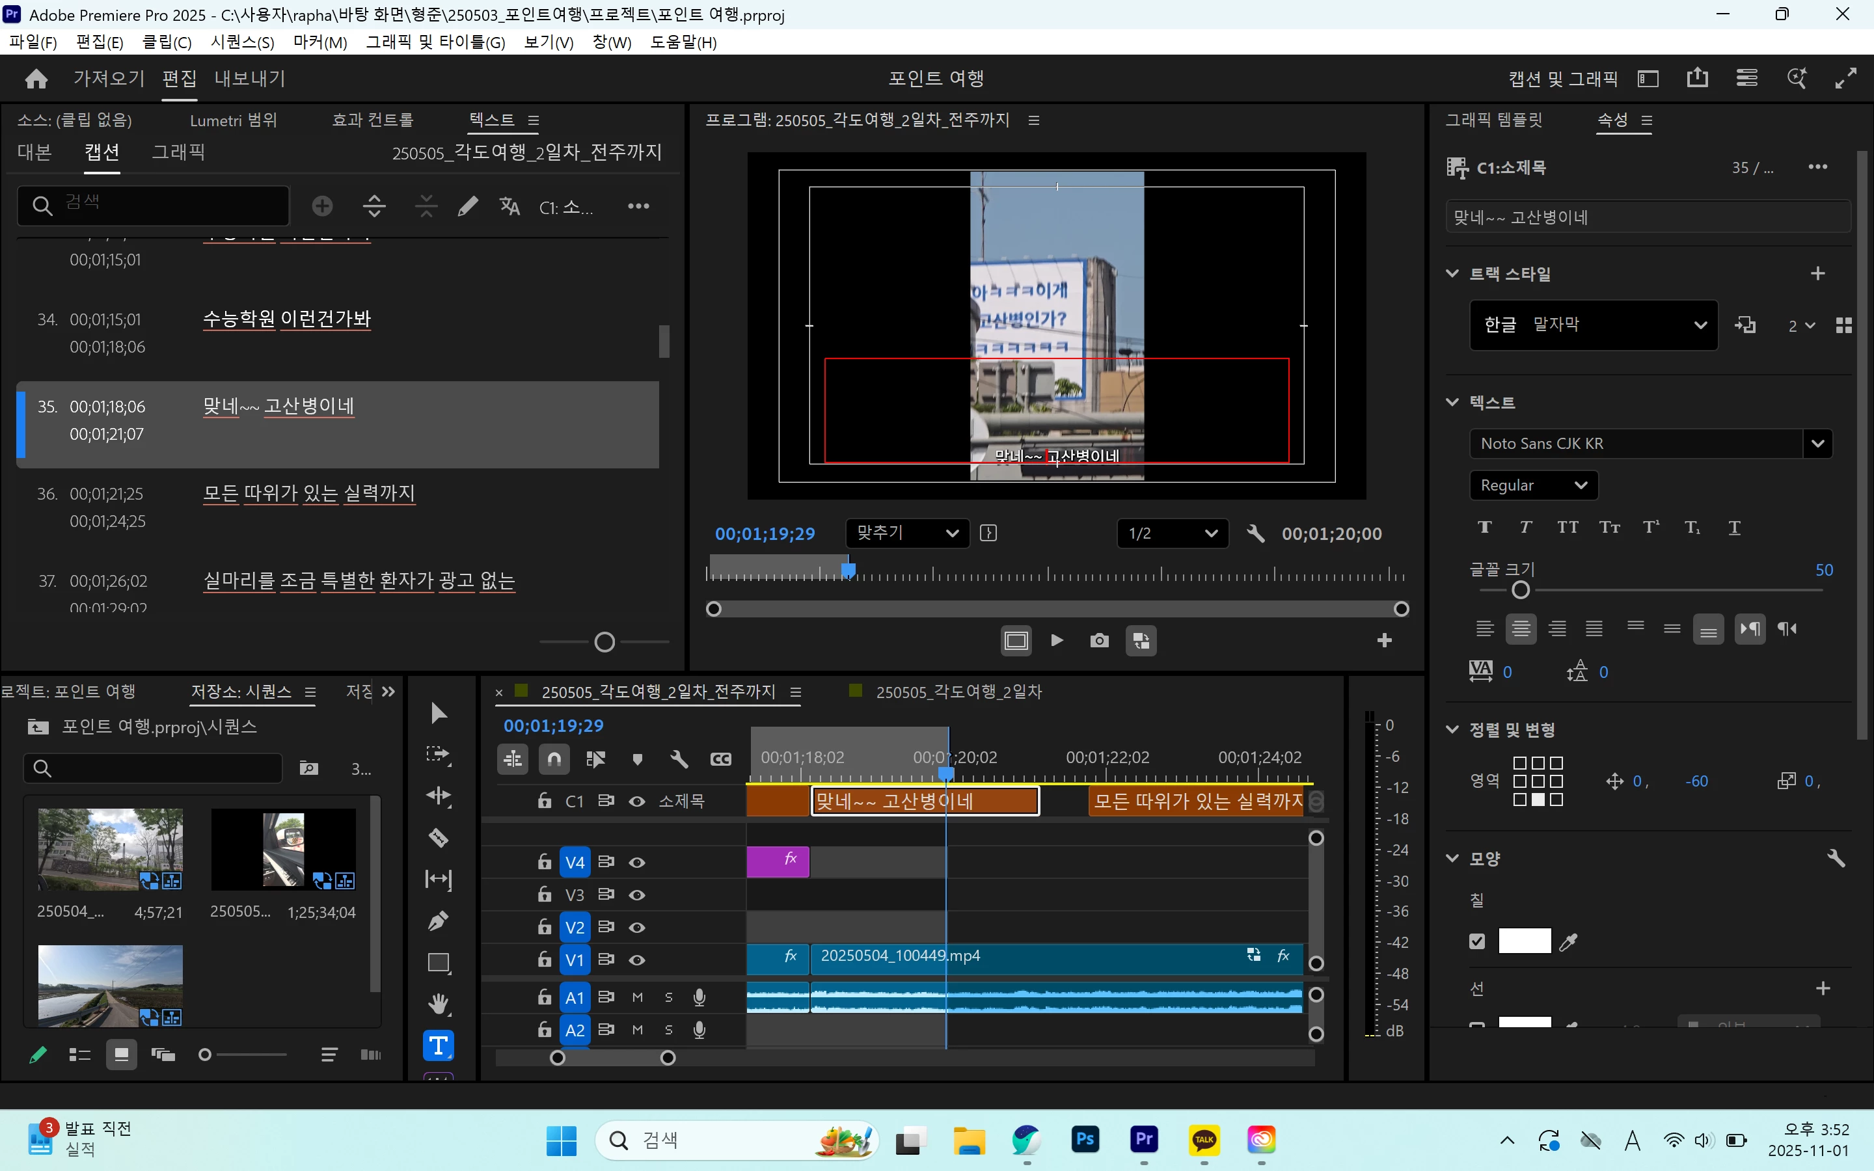Screen dimensions: 1874x1171
Task: Click Export Frame camera icon
Action: 1099,641
